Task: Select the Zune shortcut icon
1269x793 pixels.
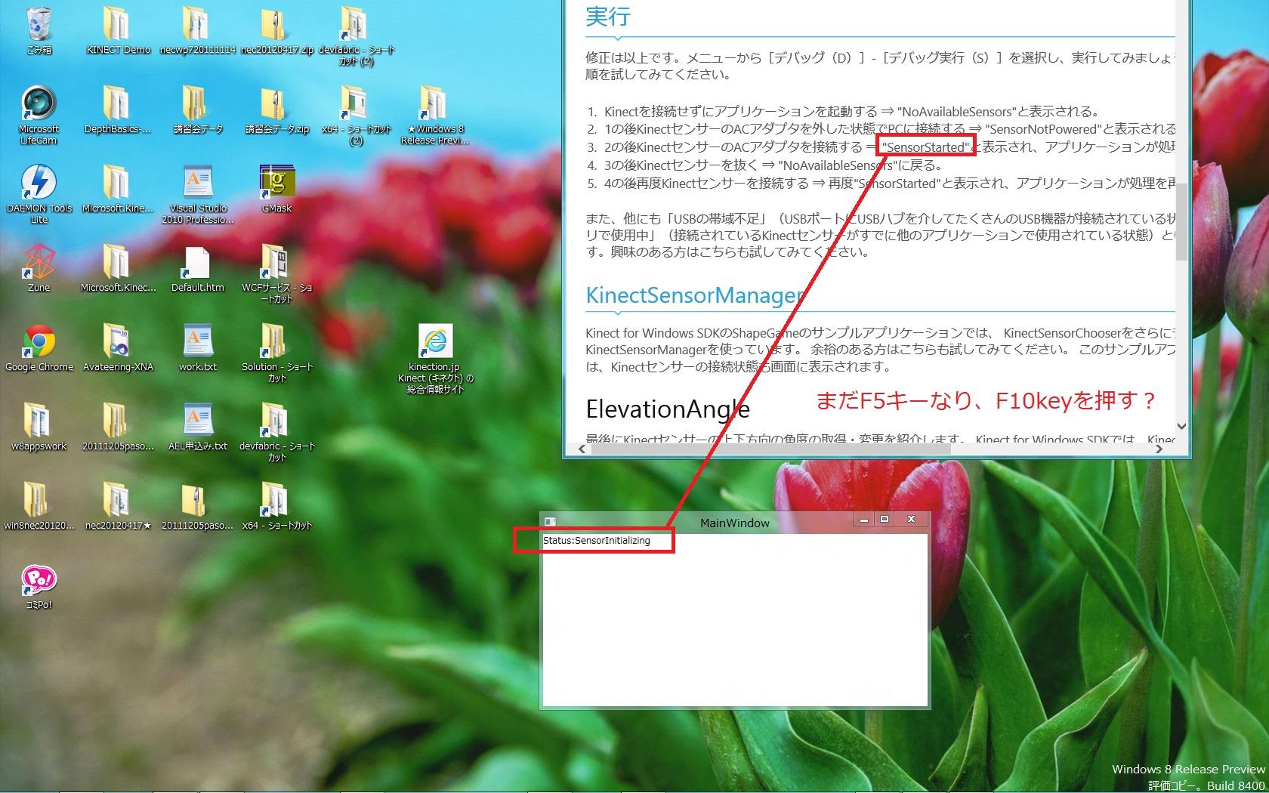Action: tap(39, 269)
